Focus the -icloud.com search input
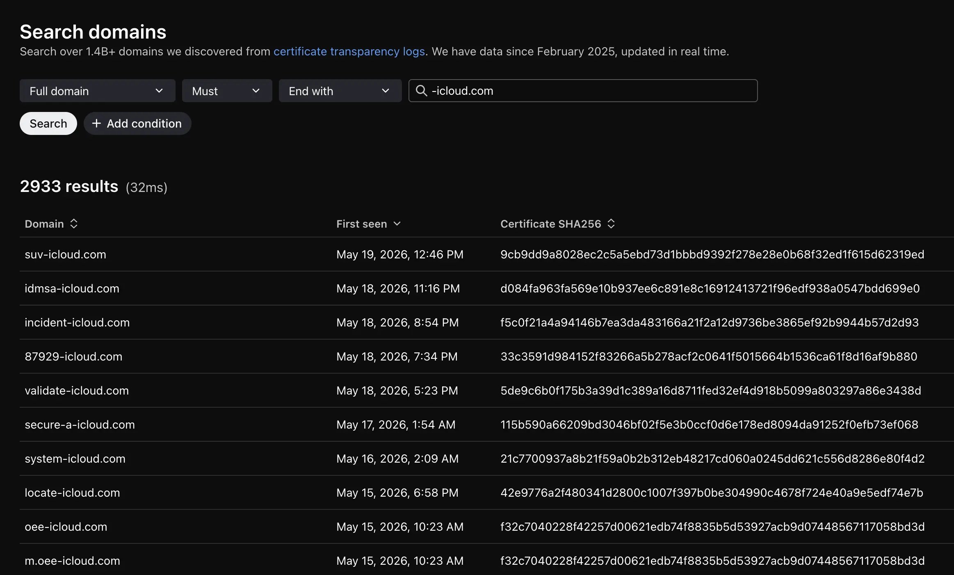Image resolution: width=954 pixels, height=575 pixels. coord(583,91)
